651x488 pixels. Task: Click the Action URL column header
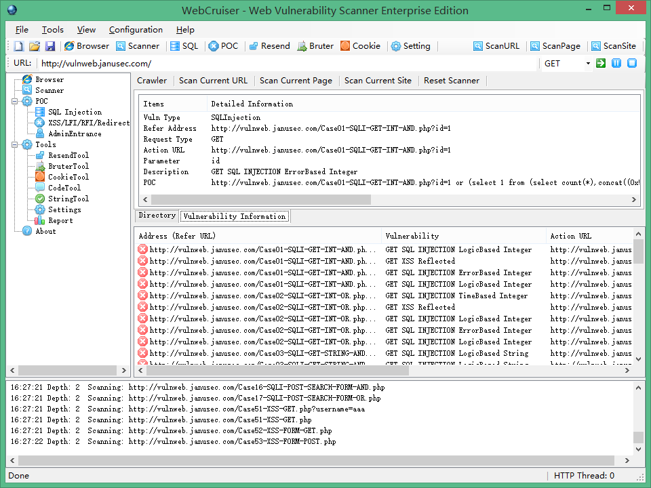(590, 236)
